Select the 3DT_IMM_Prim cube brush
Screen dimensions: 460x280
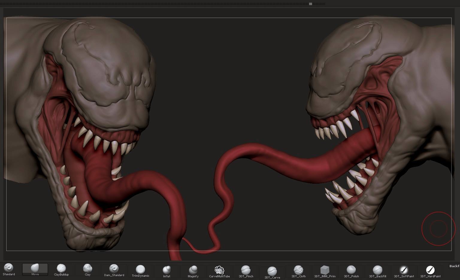pos(325,271)
